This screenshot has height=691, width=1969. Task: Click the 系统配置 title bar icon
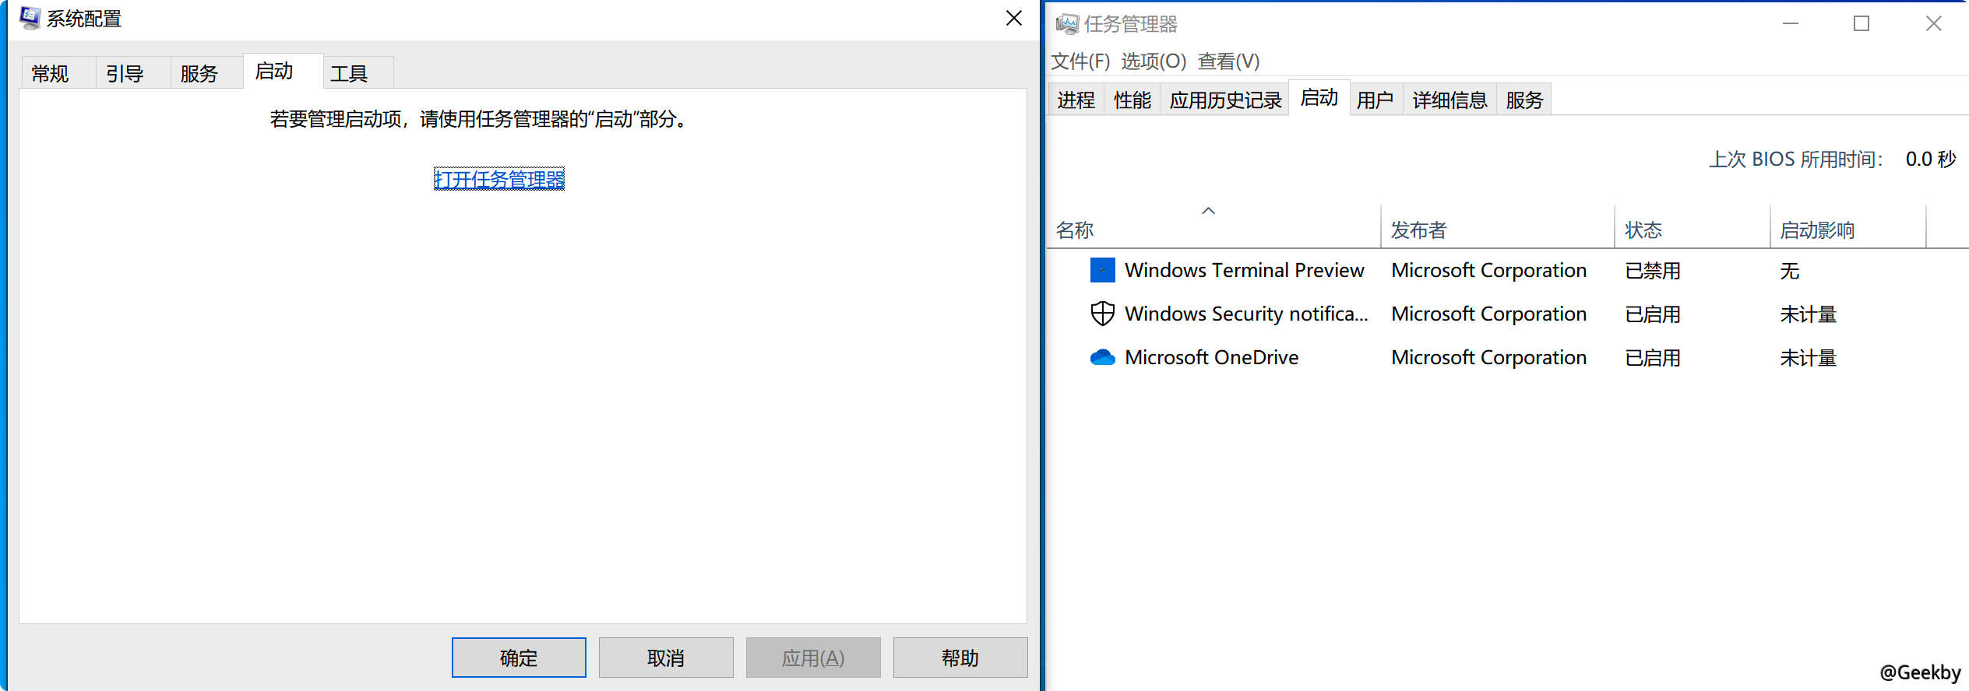click(30, 18)
